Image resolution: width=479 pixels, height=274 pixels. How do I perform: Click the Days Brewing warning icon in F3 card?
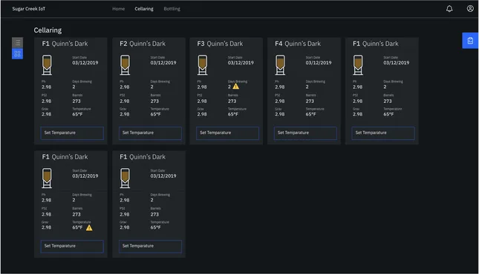(236, 87)
